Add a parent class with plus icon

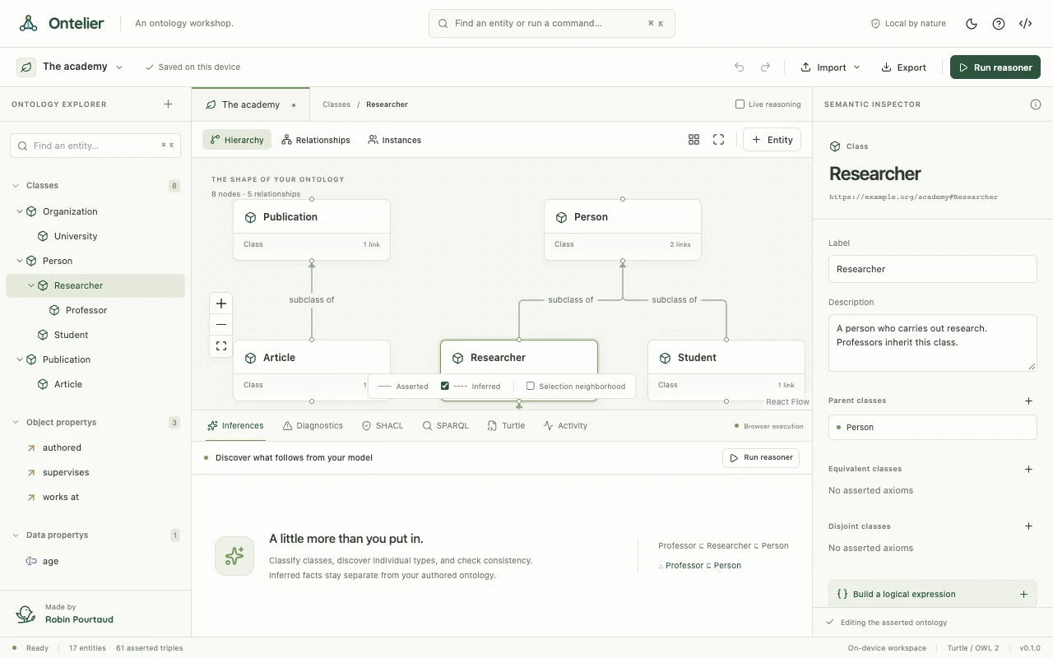coord(1028,401)
